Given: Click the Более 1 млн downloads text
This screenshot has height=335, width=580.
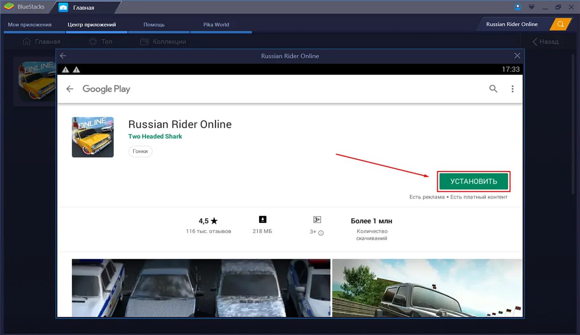Looking at the screenshot, I should click(372, 221).
